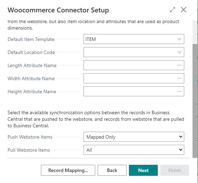Click the Woocommerce Connector Setup title
The width and height of the screenshot is (198, 183).
(x=58, y=10)
